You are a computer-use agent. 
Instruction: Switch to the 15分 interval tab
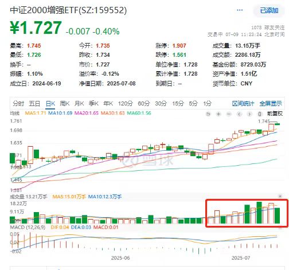point(178,104)
